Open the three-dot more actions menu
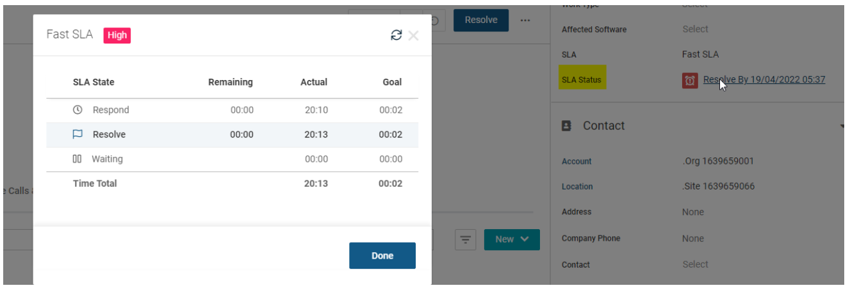Viewport: 850px width, 288px height. point(525,20)
